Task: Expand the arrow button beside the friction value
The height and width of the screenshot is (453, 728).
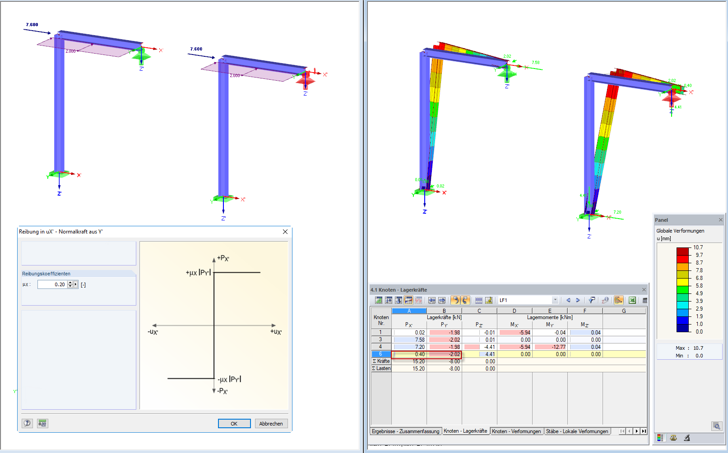Action: tap(76, 284)
